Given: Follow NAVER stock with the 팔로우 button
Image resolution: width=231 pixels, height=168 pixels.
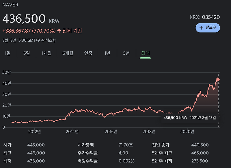Looking at the screenshot, I should 208,28.
